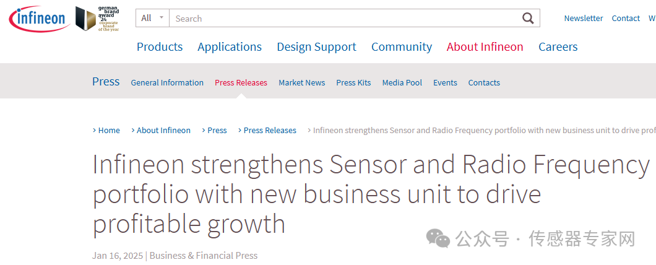656x265 pixels.
Task: Select About Infineon in main navigation
Action: pyautogui.click(x=485, y=47)
